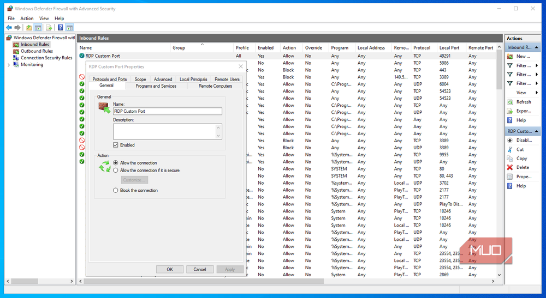
Task: Click the Export List toolbar icon
Action: tap(49, 28)
